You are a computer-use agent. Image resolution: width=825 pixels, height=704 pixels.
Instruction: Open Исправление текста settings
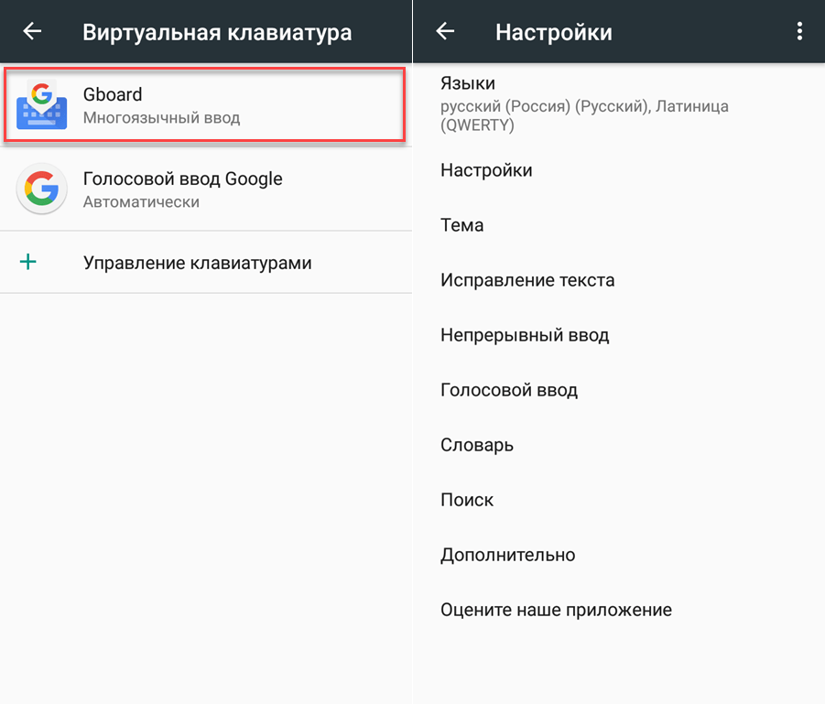[x=527, y=280]
